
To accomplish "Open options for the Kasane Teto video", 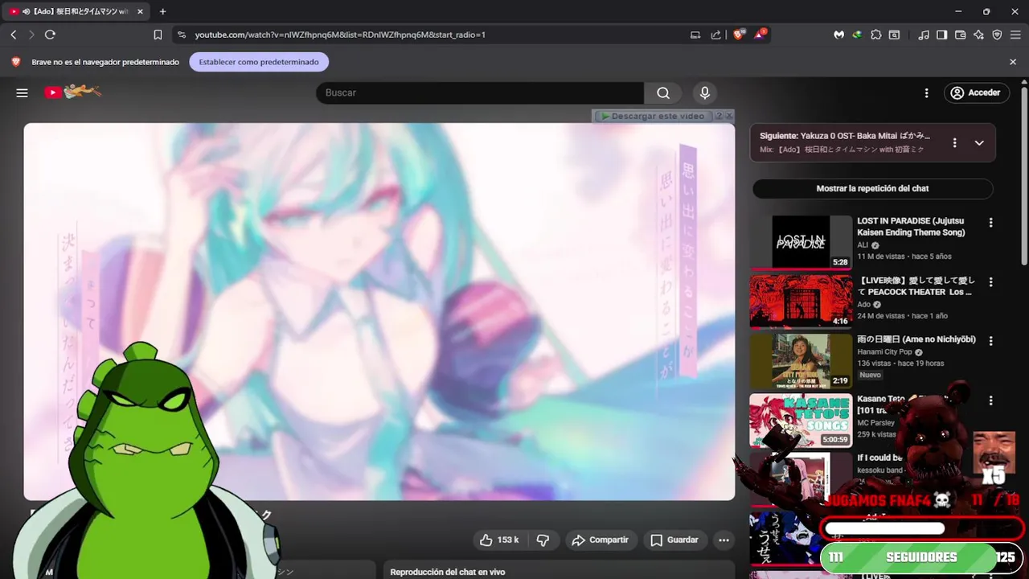I will coord(990,400).
